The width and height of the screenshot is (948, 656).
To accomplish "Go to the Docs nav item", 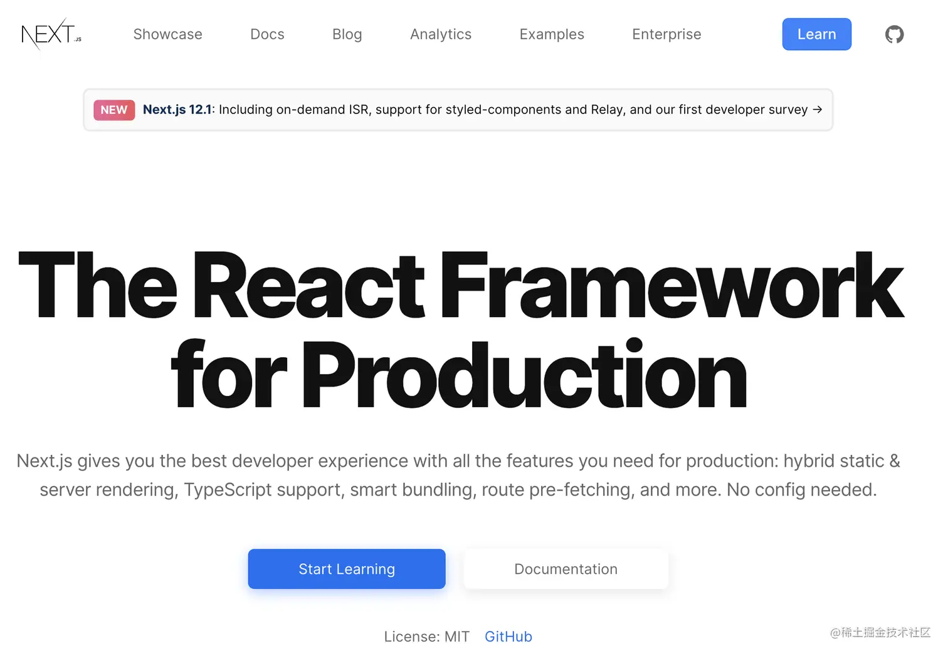I will tap(267, 34).
